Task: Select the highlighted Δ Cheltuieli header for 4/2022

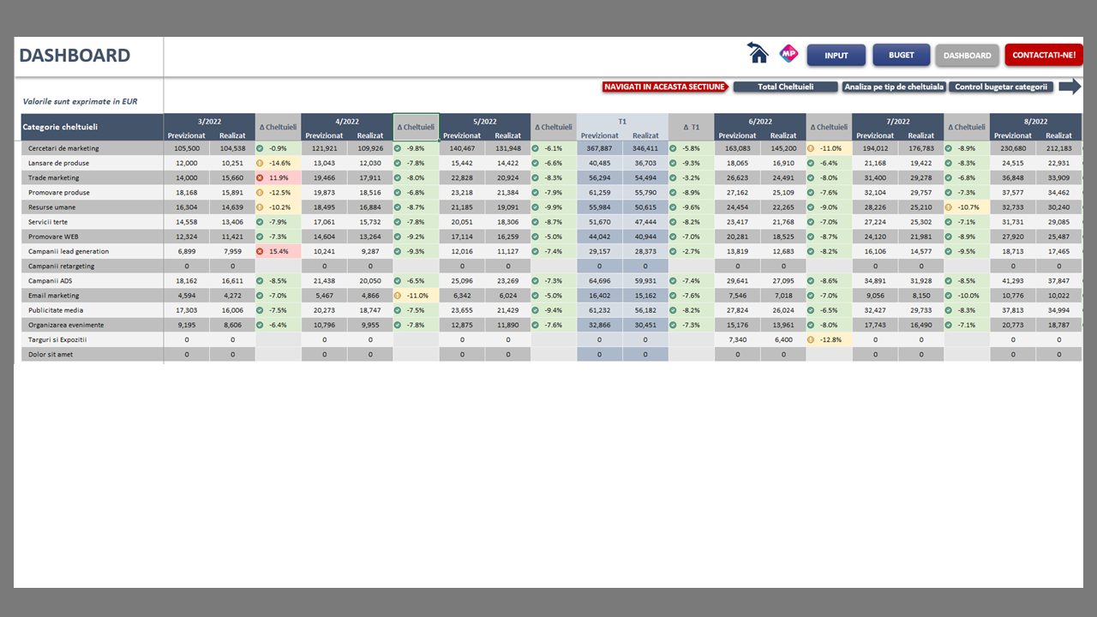Action: click(x=416, y=127)
